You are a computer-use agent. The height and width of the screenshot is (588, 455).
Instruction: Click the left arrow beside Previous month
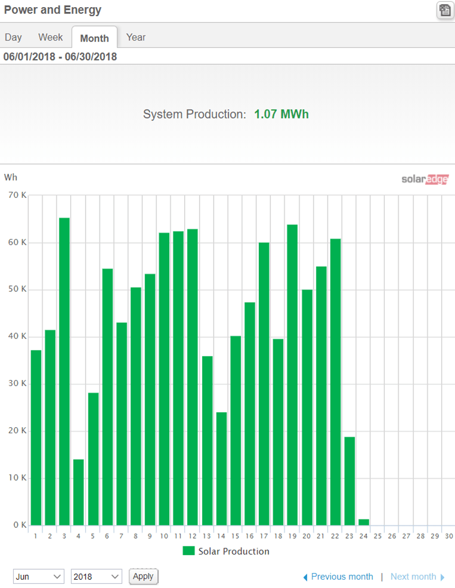[x=306, y=577]
